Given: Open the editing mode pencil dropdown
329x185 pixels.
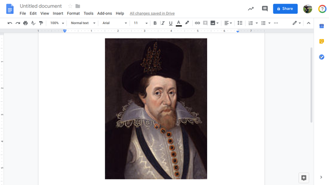Looking at the screenshot, I should tap(297, 23).
